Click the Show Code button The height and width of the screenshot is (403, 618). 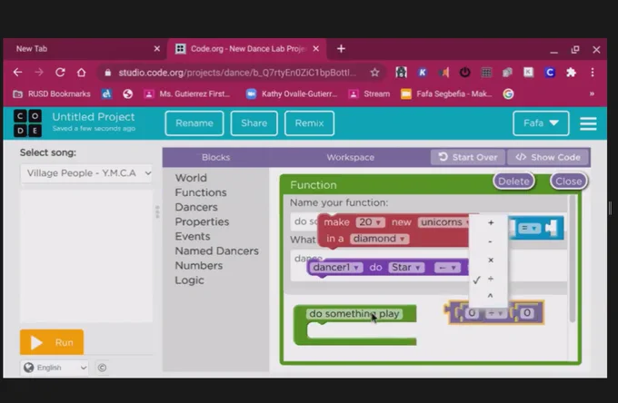pos(548,157)
